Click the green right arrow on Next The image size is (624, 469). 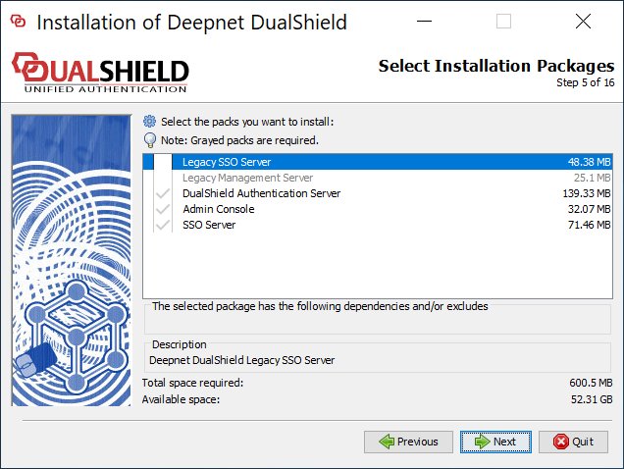482,442
